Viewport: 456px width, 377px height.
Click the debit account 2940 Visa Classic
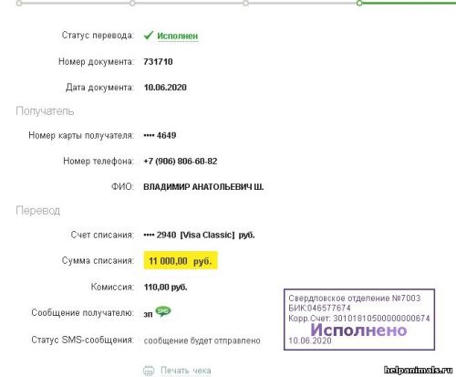(x=199, y=235)
